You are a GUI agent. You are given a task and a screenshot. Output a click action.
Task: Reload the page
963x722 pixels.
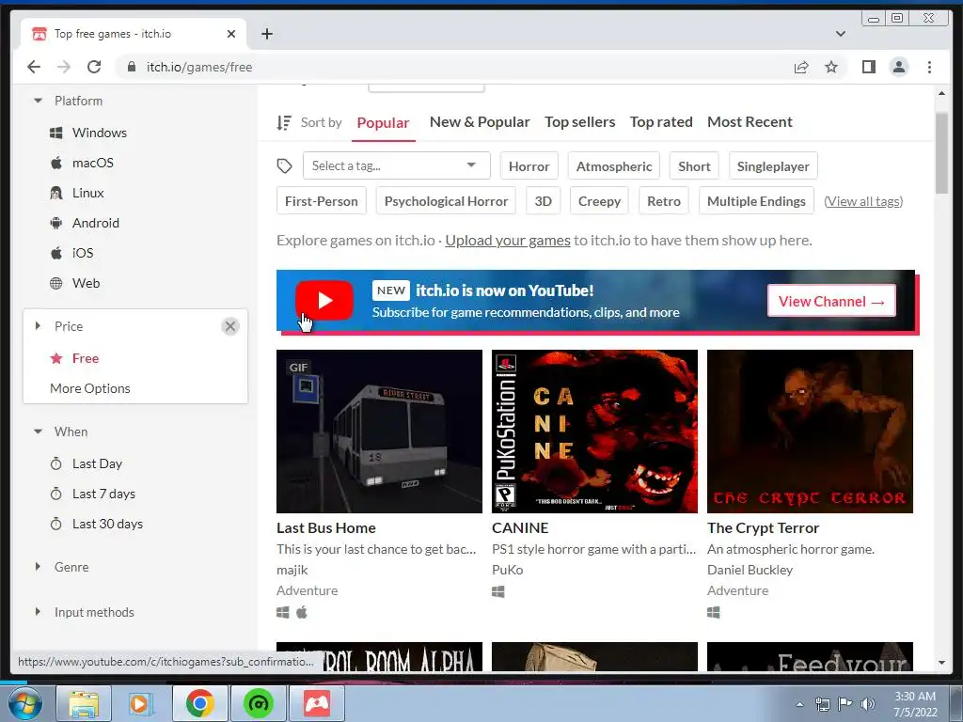point(94,67)
